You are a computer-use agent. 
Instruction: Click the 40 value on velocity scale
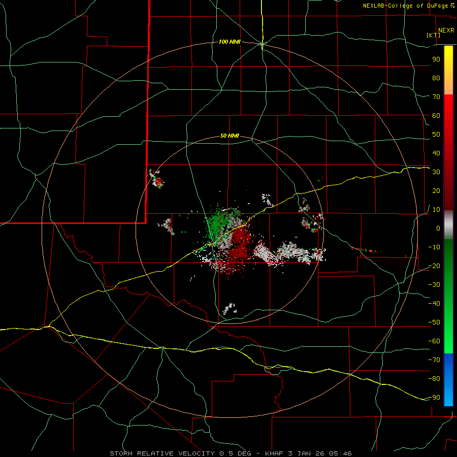(x=436, y=153)
